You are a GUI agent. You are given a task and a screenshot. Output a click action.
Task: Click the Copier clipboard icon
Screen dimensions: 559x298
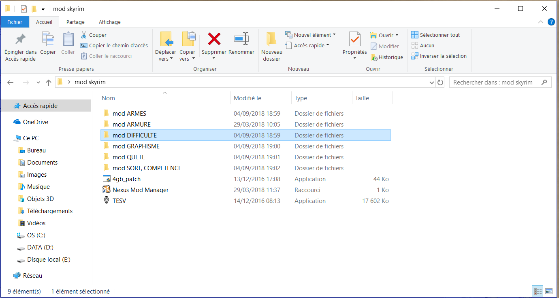(48, 39)
